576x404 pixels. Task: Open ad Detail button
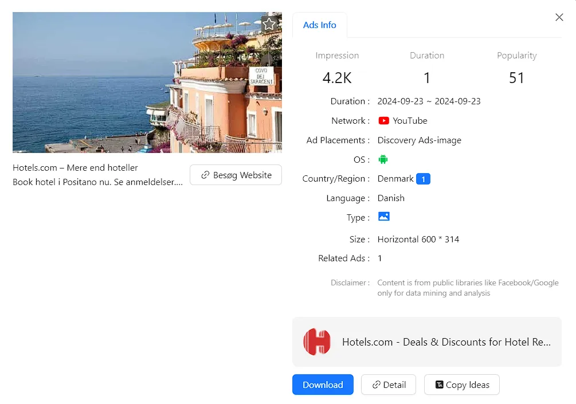[389, 385]
